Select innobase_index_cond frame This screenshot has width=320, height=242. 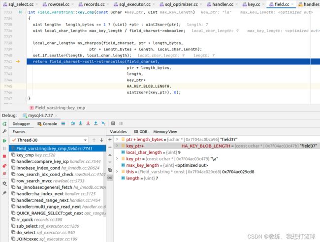pos(57,168)
